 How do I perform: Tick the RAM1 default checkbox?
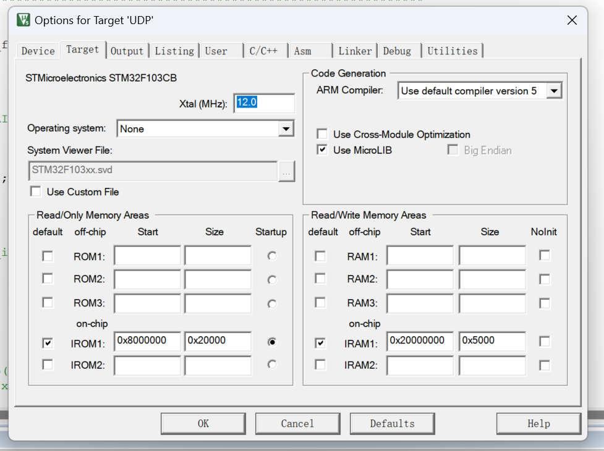320,256
